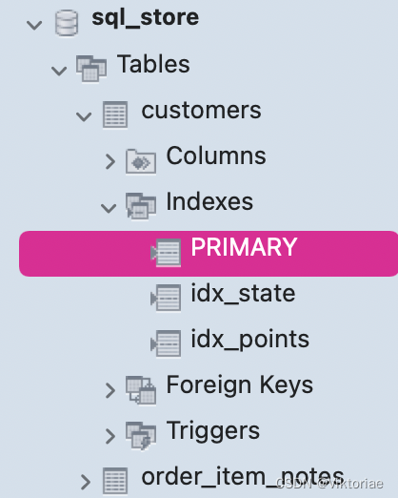The image size is (398, 498).
Task: Collapse the customers table chevron
Action: coord(84,116)
